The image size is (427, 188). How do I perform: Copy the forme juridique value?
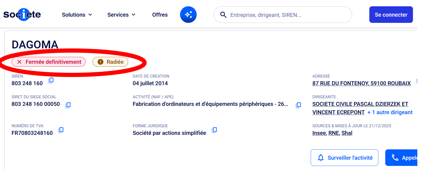tap(214, 130)
